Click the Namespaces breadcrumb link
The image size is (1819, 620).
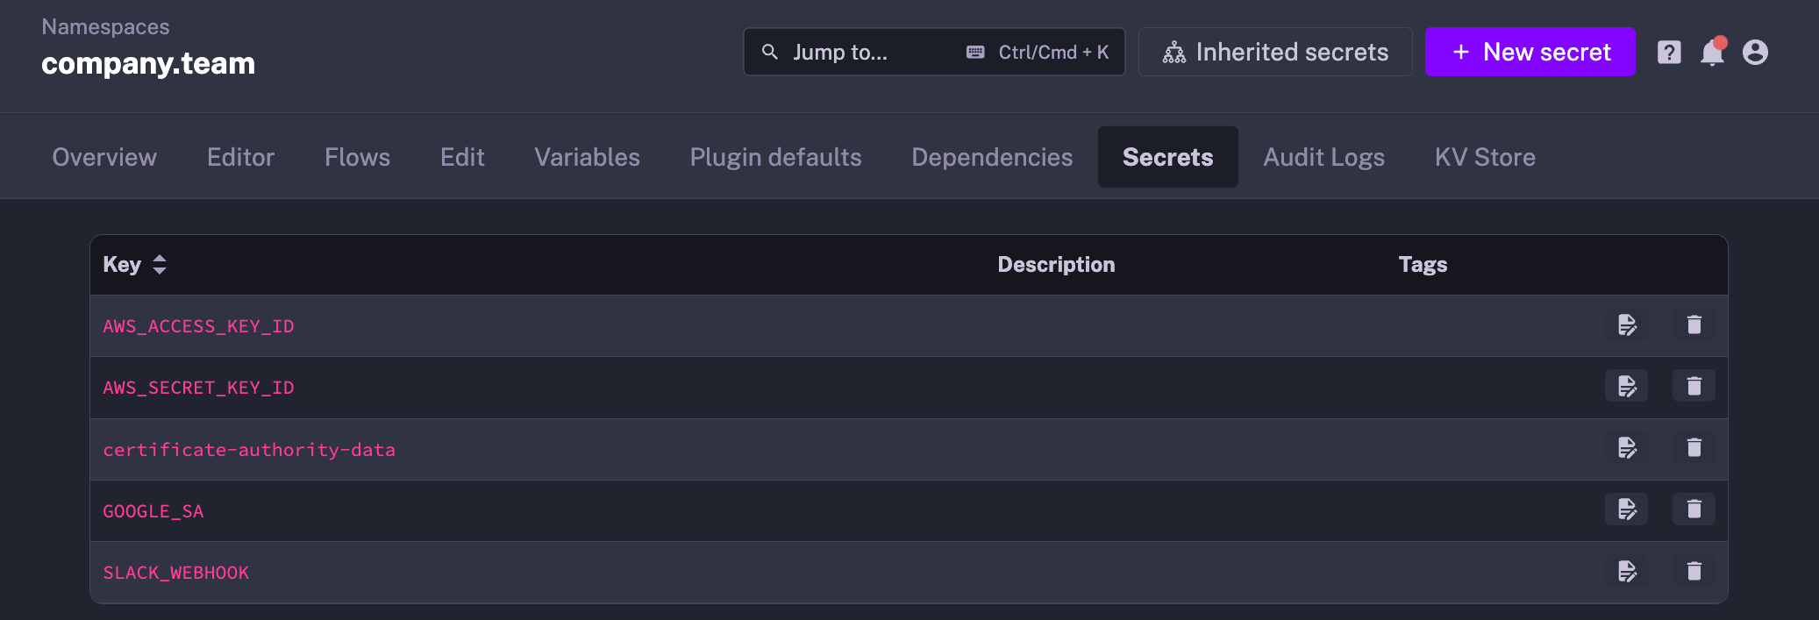click(x=105, y=27)
